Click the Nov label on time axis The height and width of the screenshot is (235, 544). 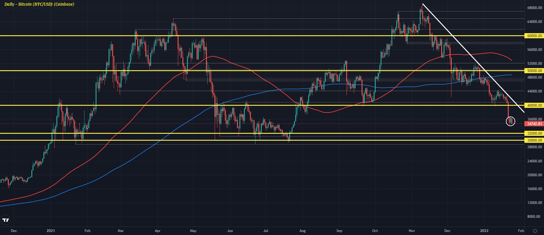coord(412,231)
